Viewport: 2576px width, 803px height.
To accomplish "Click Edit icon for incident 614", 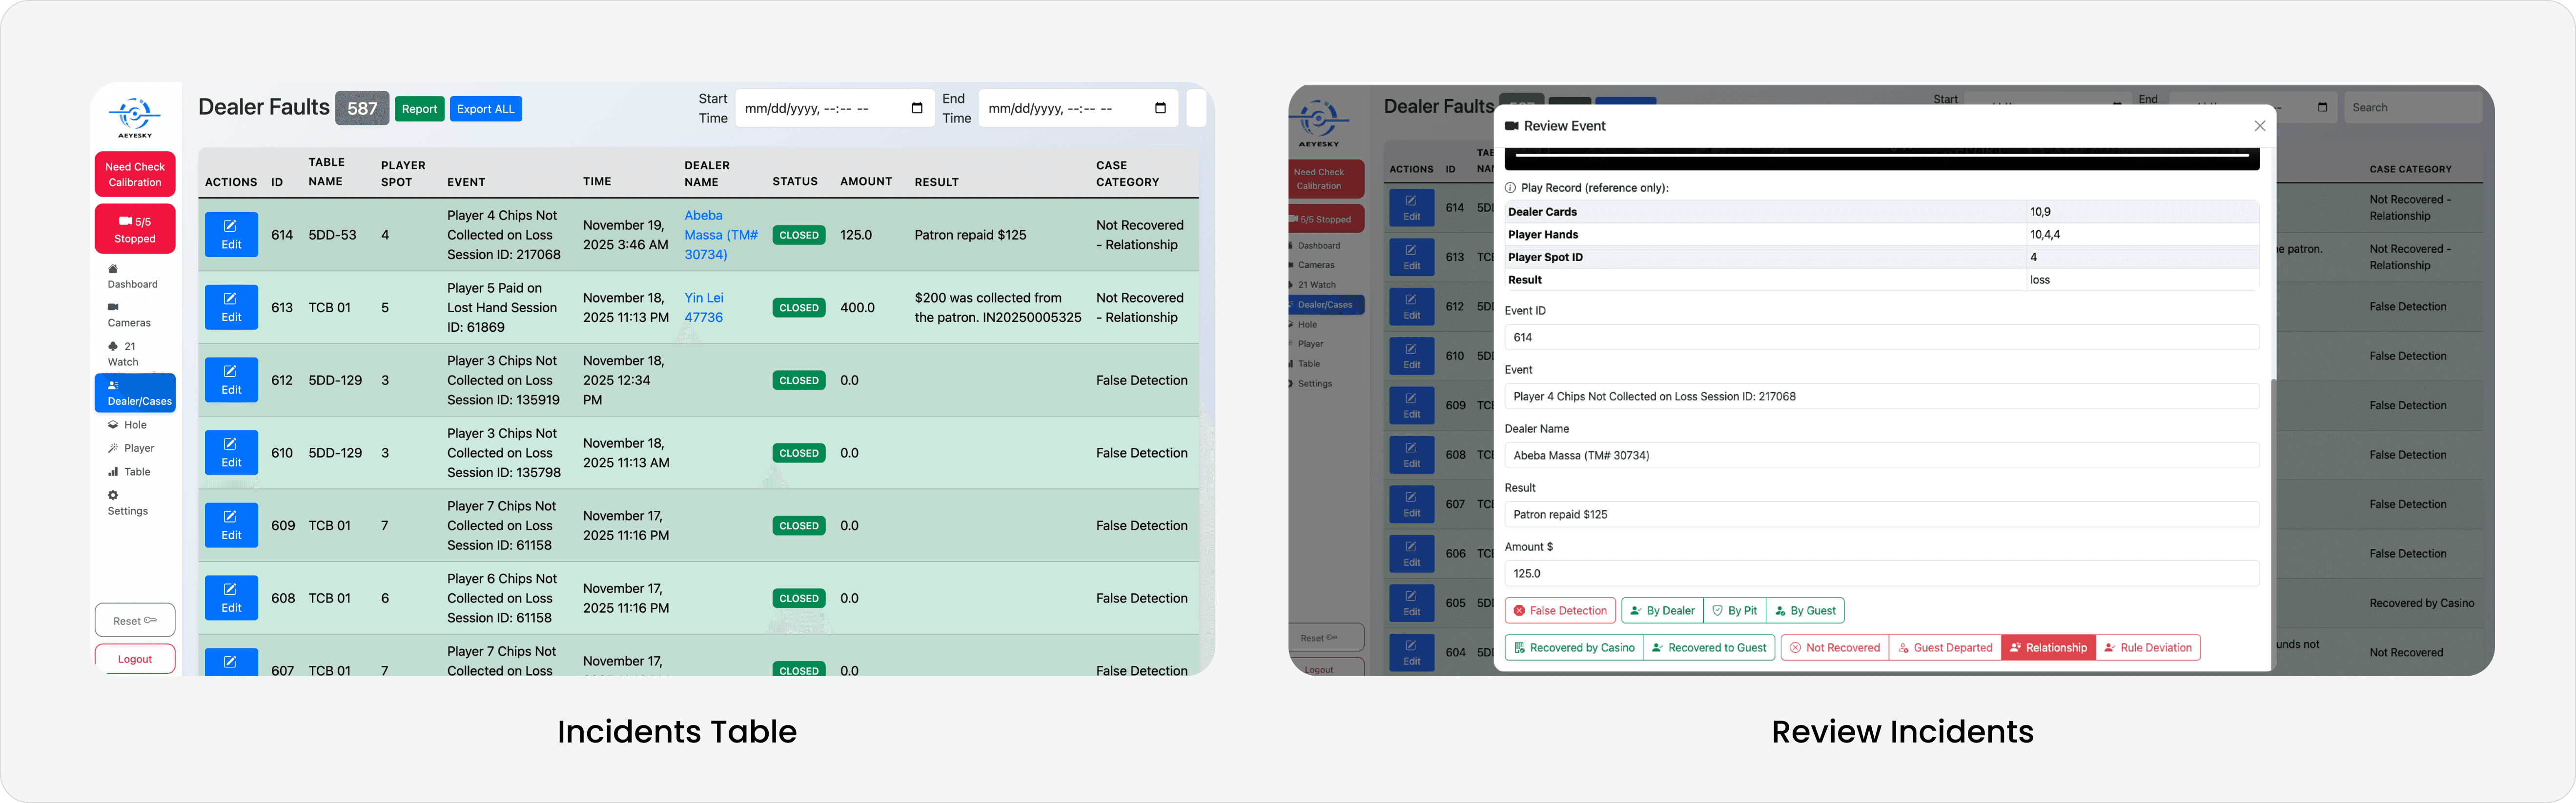I will pyautogui.click(x=231, y=235).
